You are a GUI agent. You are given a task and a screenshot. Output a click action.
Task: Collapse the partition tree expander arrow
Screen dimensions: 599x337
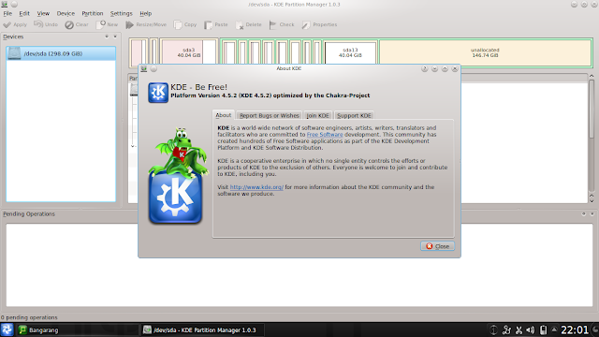[x=132, y=146]
